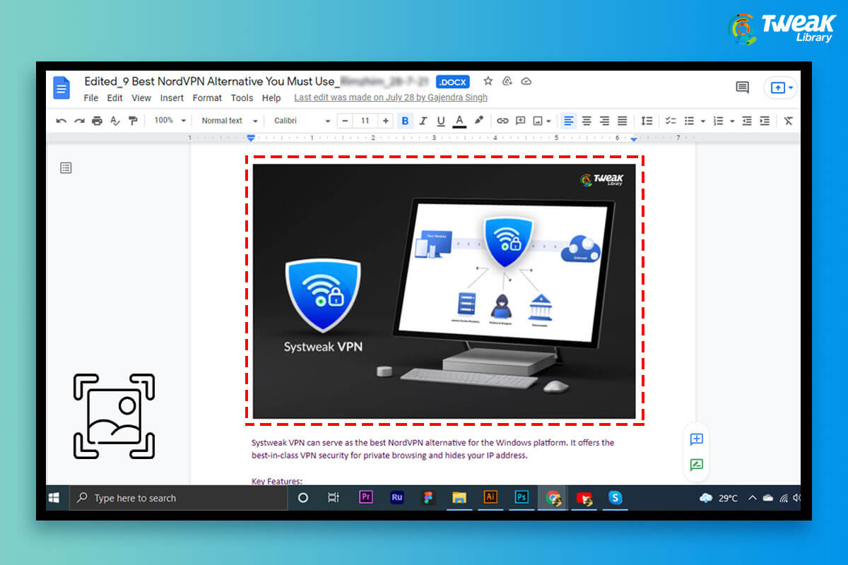Open the Calibri font dropdown

point(302,121)
